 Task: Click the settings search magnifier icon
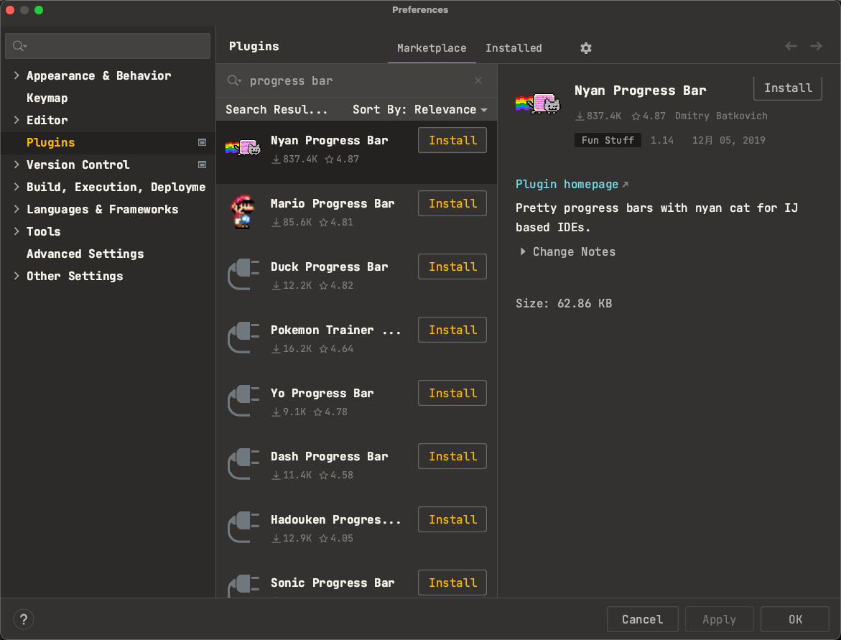pos(19,46)
